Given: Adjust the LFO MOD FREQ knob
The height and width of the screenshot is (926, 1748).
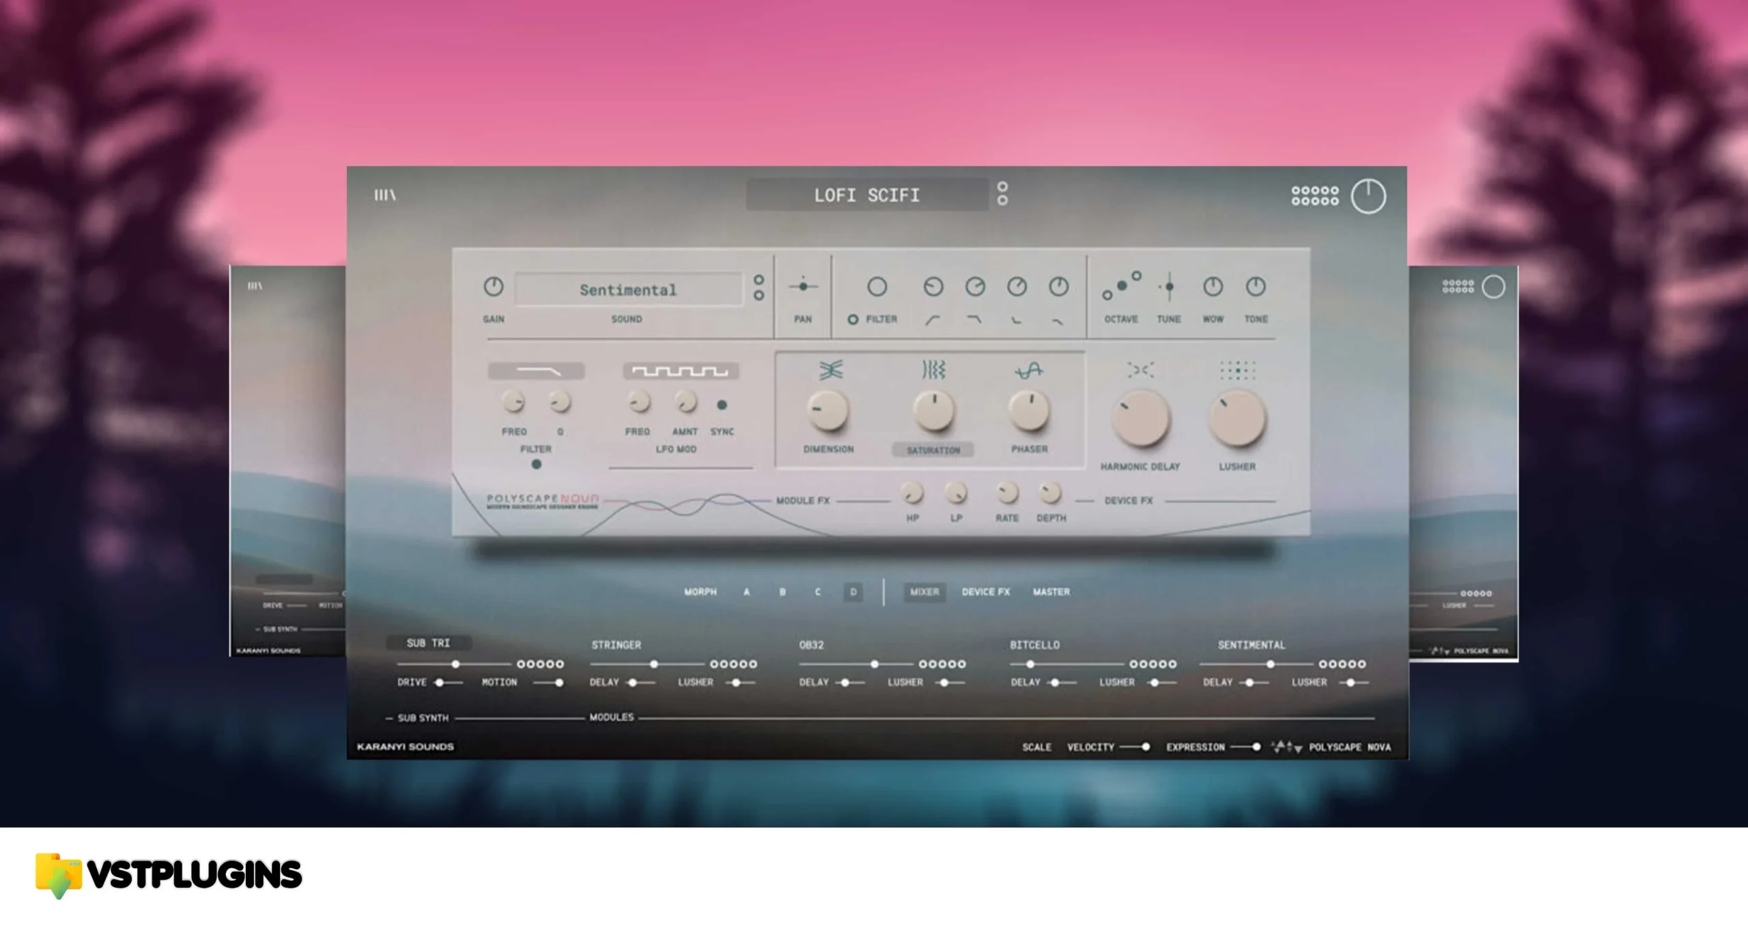Looking at the screenshot, I should [x=639, y=402].
